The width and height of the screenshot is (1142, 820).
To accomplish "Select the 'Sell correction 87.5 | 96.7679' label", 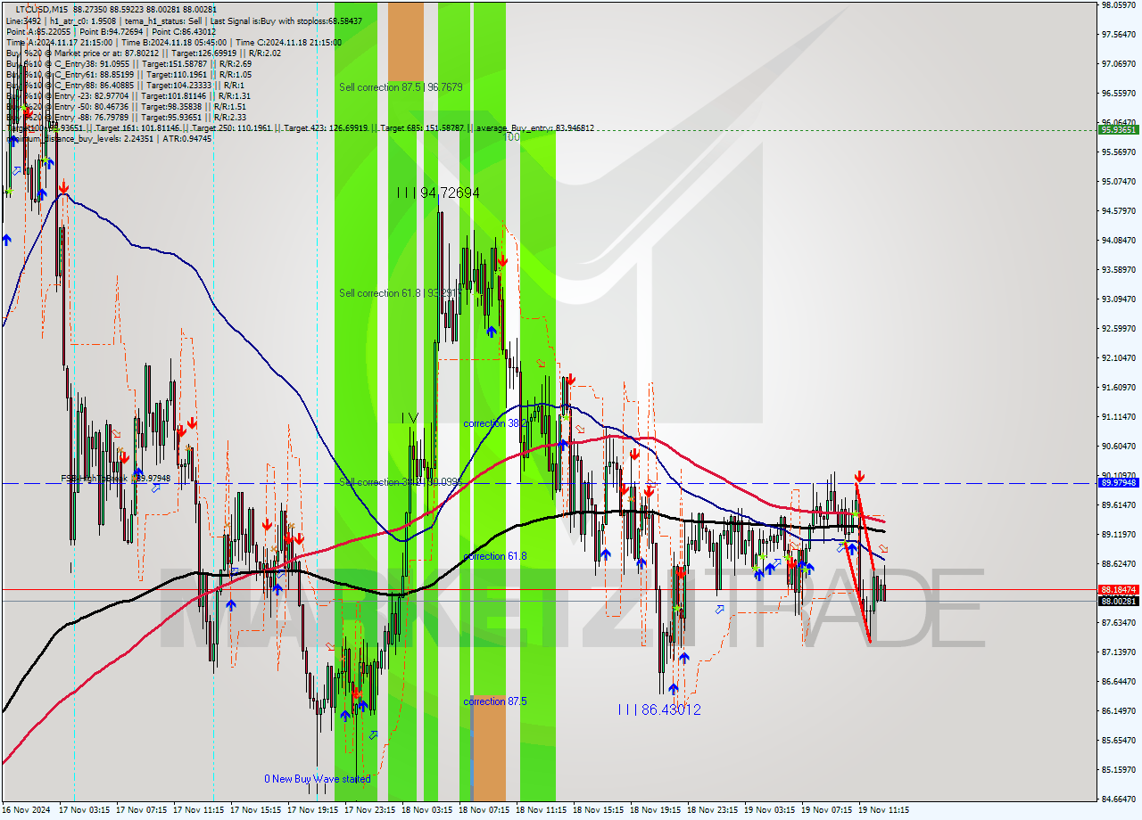I will point(401,87).
